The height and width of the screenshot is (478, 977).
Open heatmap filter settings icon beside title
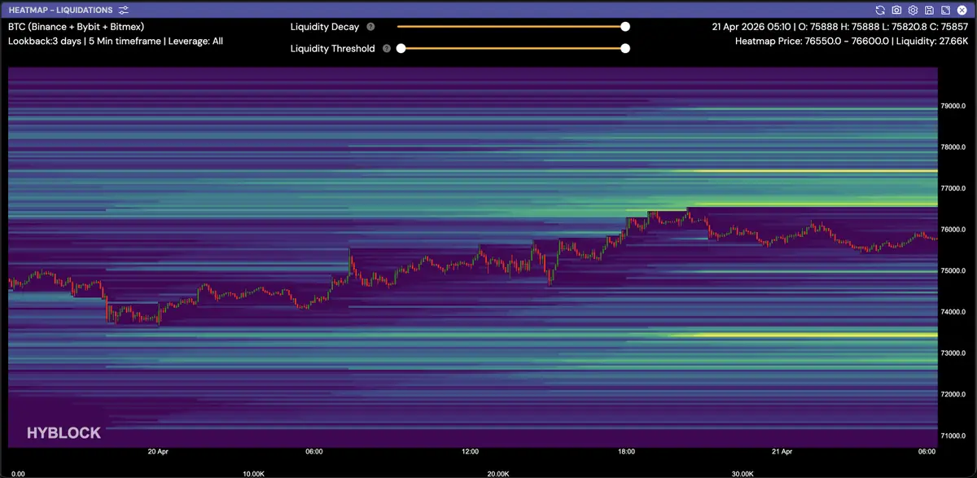coord(123,10)
